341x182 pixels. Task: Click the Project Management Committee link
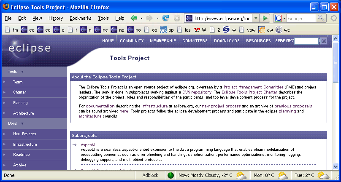[253, 87]
